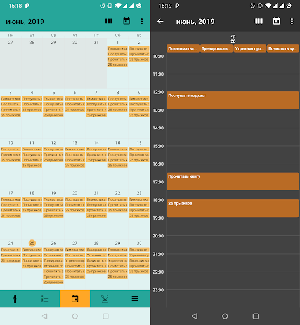Screen dimensions: 300x325
Task: Open the trophy achievements tab
Action: click(105, 298)
